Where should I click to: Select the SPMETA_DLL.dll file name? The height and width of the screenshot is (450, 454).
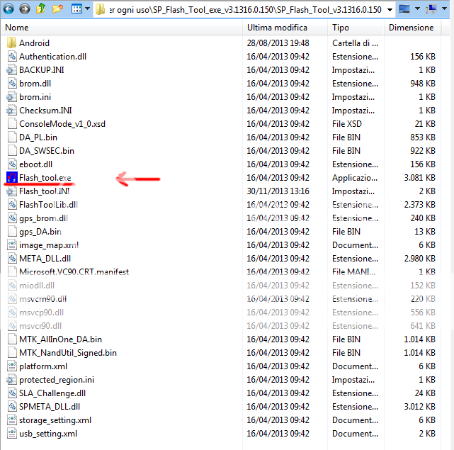point(50,407)
